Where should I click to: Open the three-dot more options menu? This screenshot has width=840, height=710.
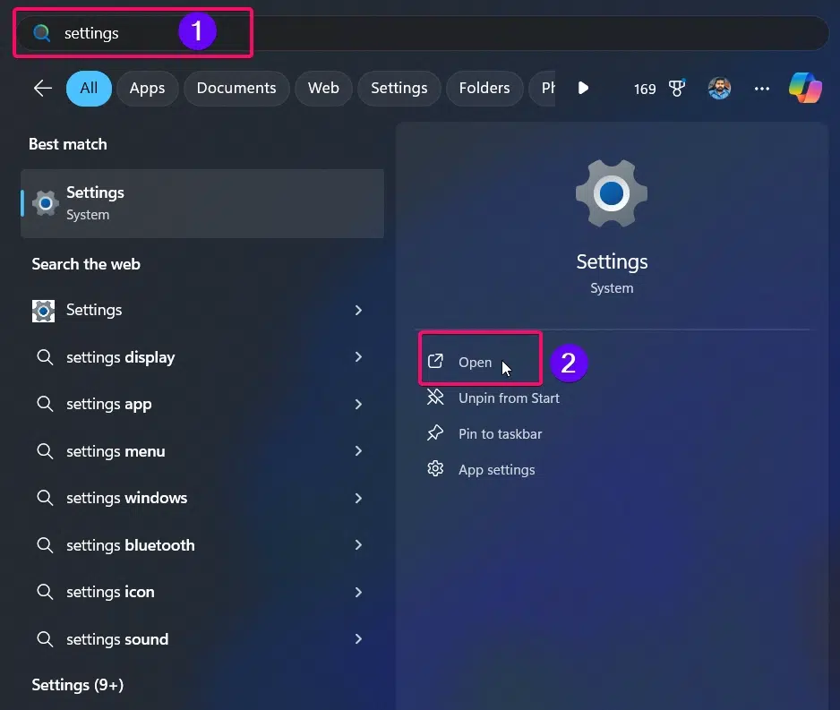(x=762, y=89)
